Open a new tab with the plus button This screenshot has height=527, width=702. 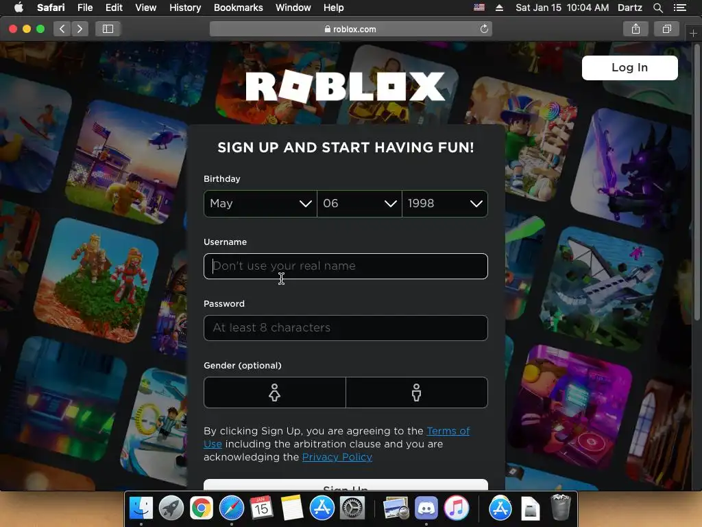point(693,33)
